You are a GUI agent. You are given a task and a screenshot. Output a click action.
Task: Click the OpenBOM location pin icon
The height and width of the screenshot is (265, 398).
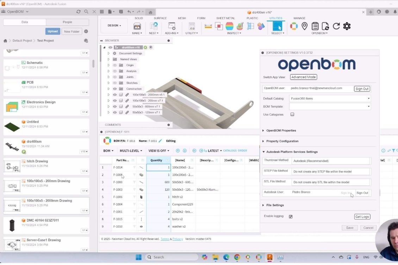305,26
